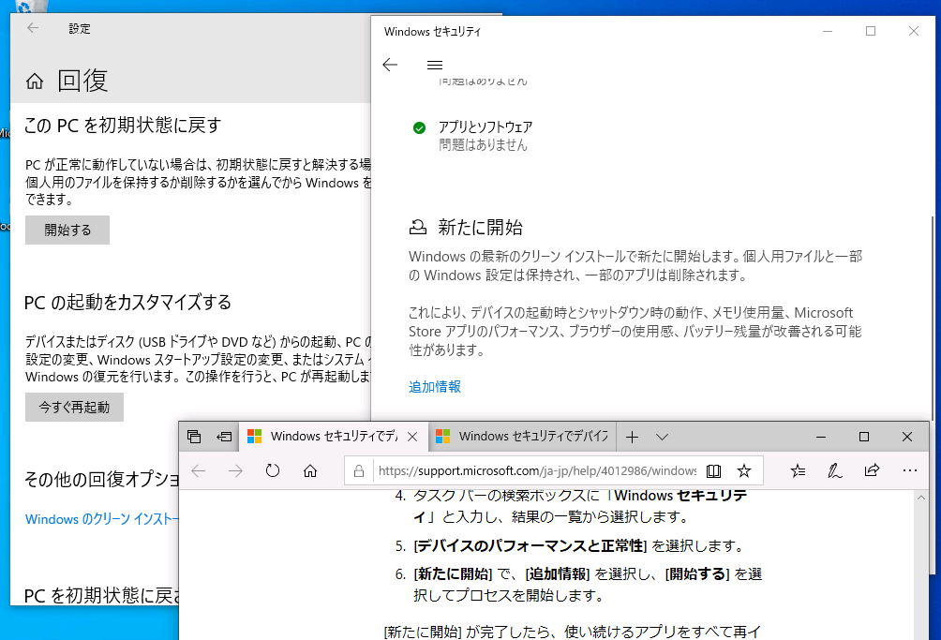Viewport: 941px width, 640px height.
Task: Close the first Edge tab
Action: tap(412, 437)
